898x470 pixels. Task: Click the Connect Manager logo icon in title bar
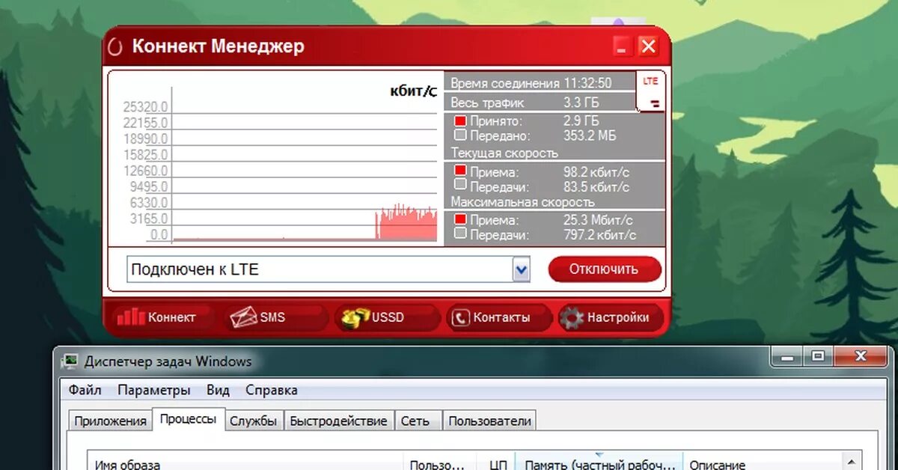pyautogui.click(x=115, y=46)
